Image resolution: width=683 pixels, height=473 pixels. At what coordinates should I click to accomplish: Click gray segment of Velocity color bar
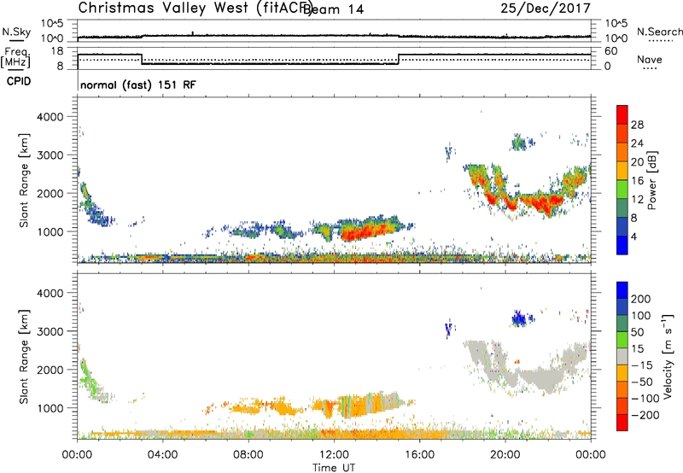tap(622, 357)
